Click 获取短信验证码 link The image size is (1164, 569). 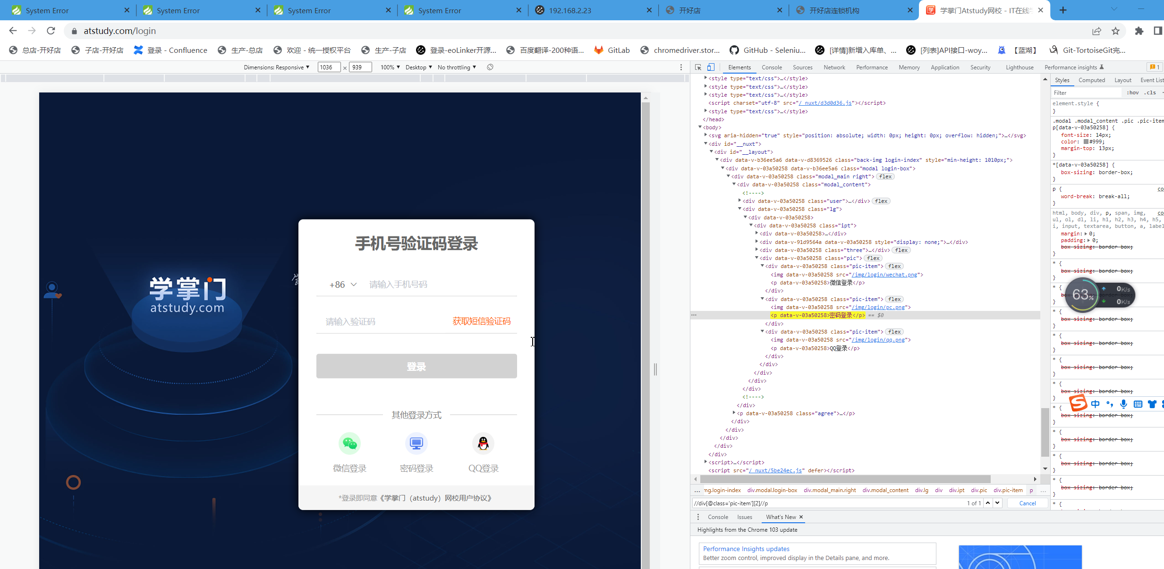481,321
